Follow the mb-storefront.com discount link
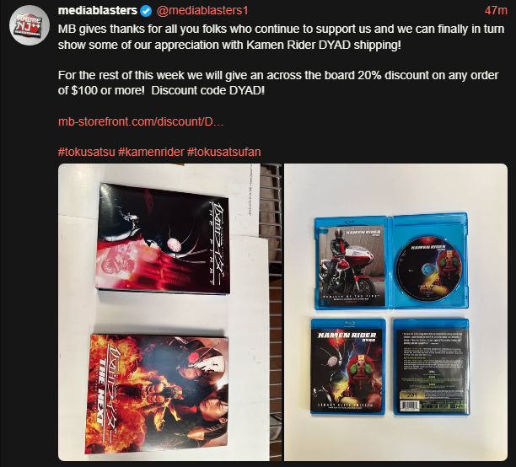The image size is (516, 467). 141,121
